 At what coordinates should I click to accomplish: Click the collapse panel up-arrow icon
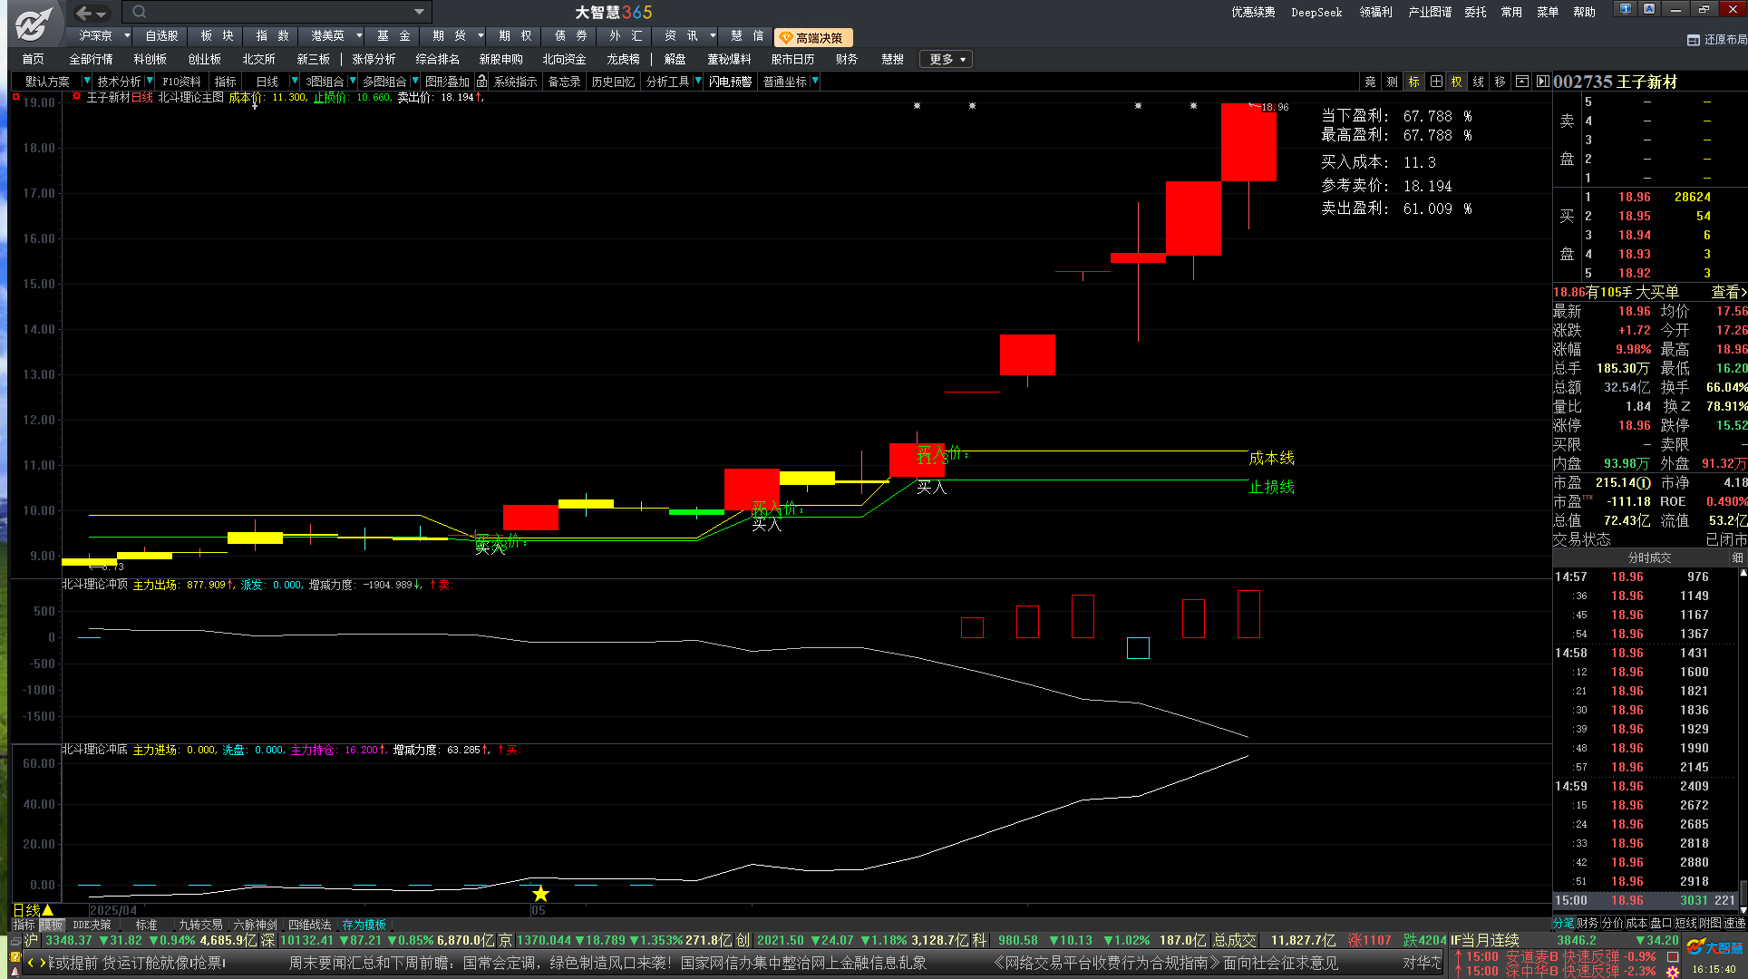(1522, 82)
